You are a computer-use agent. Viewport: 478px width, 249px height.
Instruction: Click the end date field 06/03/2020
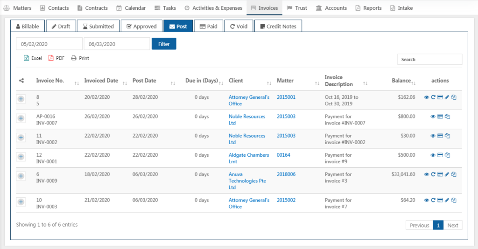point(117,44)
